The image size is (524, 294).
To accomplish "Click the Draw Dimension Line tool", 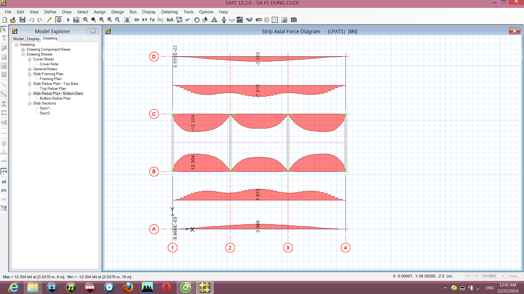I will pos(4,152).
